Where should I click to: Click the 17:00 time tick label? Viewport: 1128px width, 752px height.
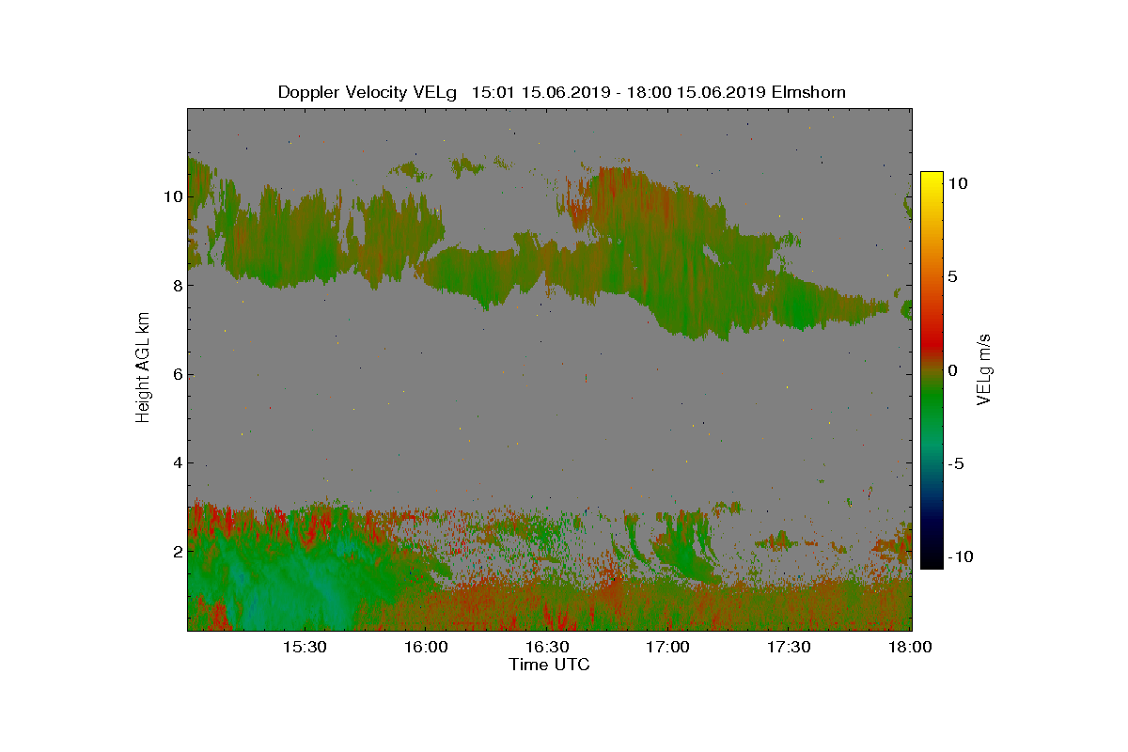pyautogui.click(x=668, y=647)
